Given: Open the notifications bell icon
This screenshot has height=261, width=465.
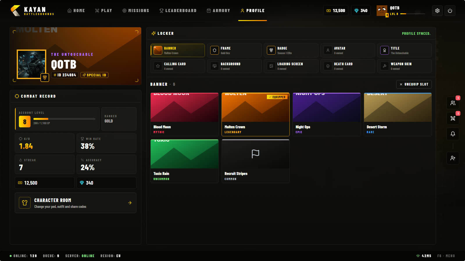Looking at the screenshot, I should 453,134.
